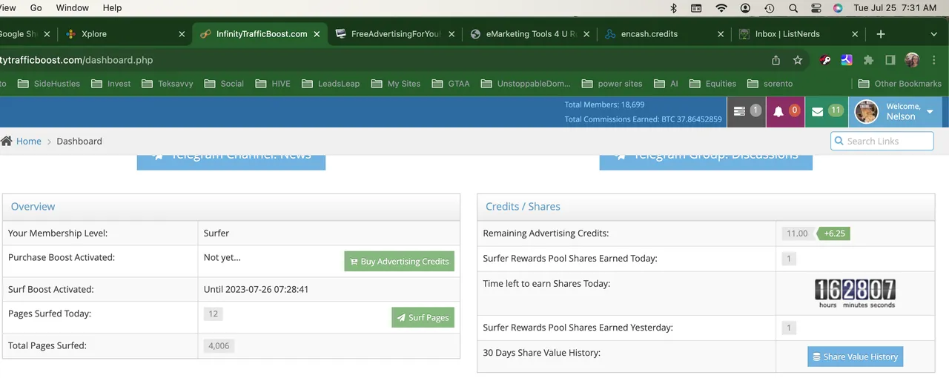Open the bell notifications with 0 badge

786,111
